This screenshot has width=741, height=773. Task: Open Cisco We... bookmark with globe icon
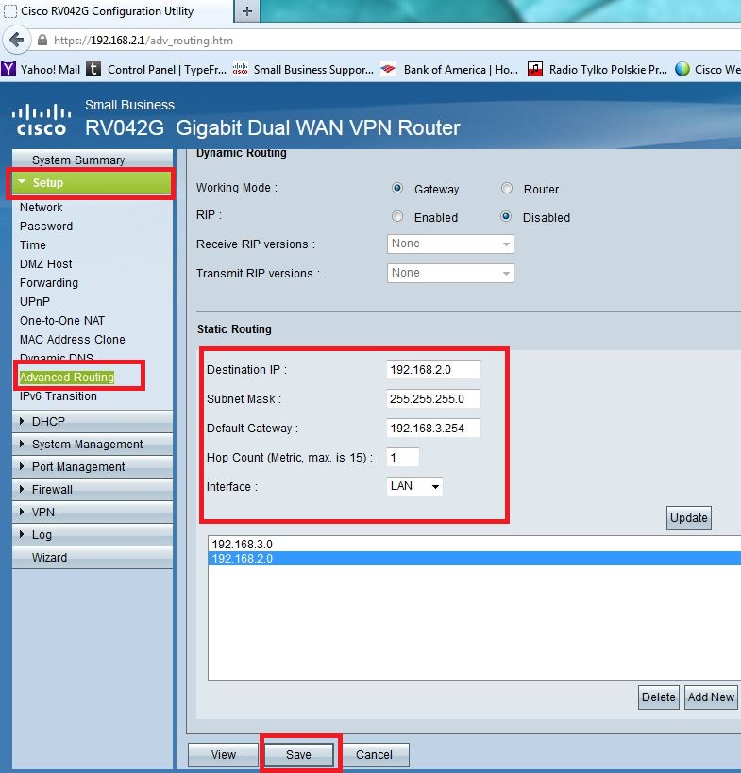[x=708, y=70]
